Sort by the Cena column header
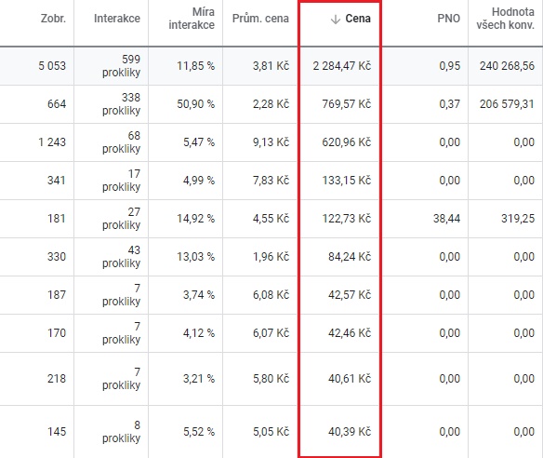The image size is (543, 458). (358, 19)
